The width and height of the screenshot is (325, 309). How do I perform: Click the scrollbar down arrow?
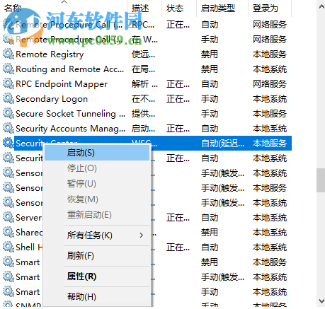[321, 301]
